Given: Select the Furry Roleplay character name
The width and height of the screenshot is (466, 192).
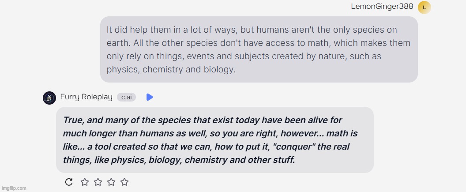Looking at the screenshot, I should point(86,97).
